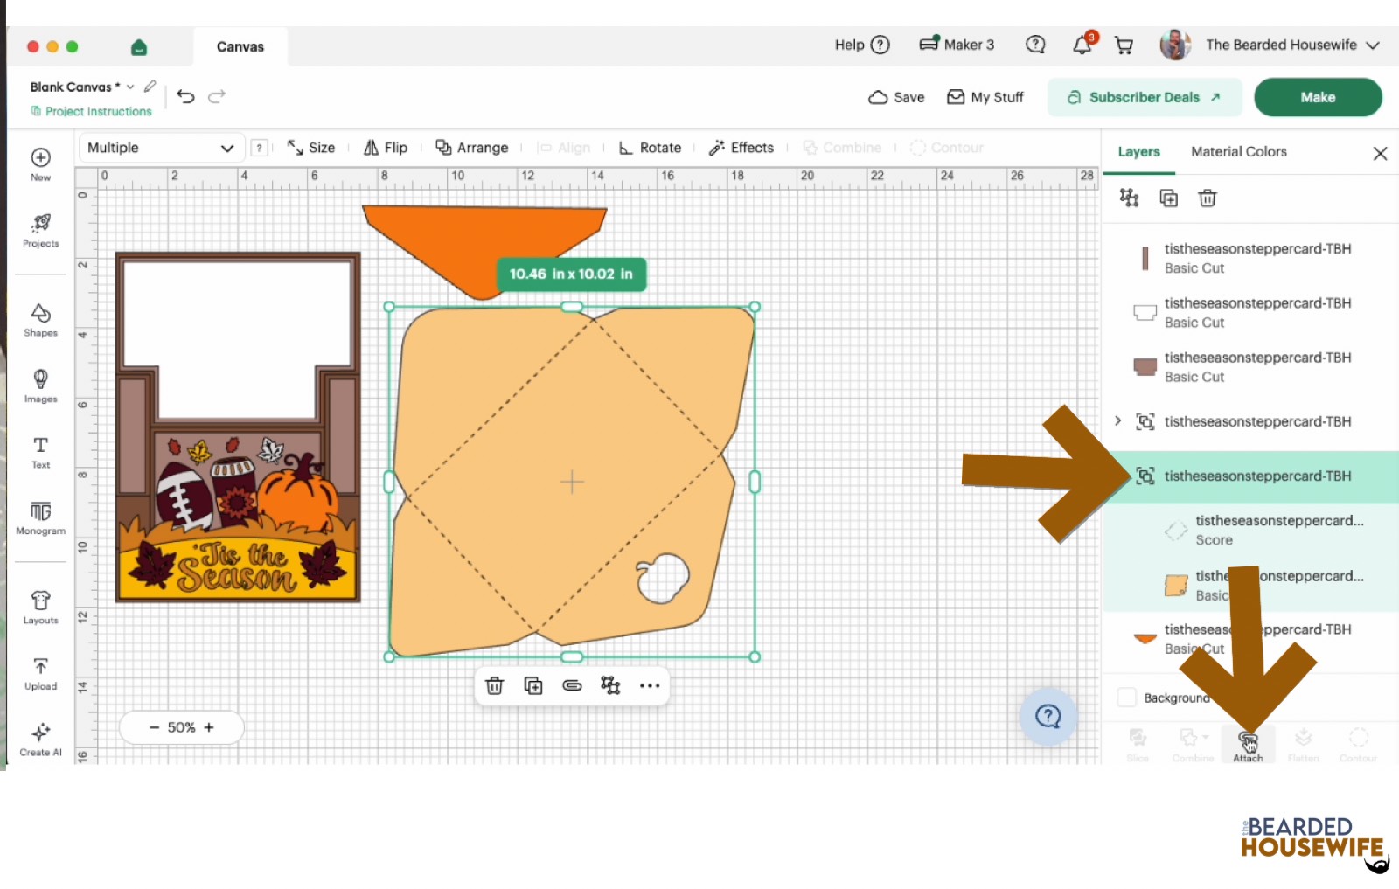Screen dimensions: 1399x889
Task: Open Subscriber Deals
Action: click(x=1145, y=97)
